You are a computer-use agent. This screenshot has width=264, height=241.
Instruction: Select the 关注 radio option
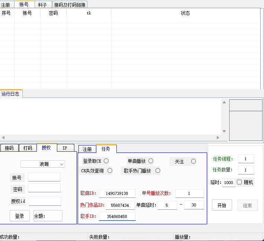tap(193, 161)
